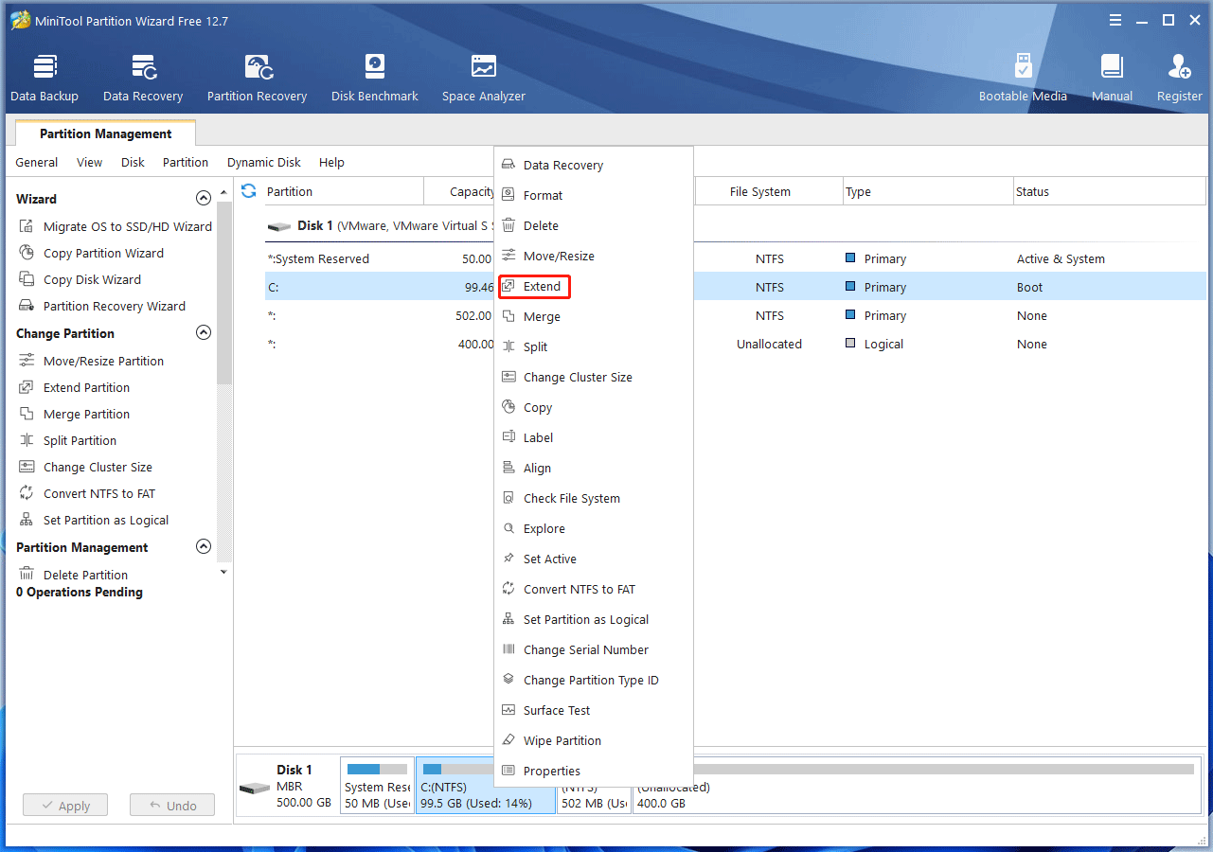Click the Copy Disk Wizard icon
1213x852 pixels.
point(27,279)
